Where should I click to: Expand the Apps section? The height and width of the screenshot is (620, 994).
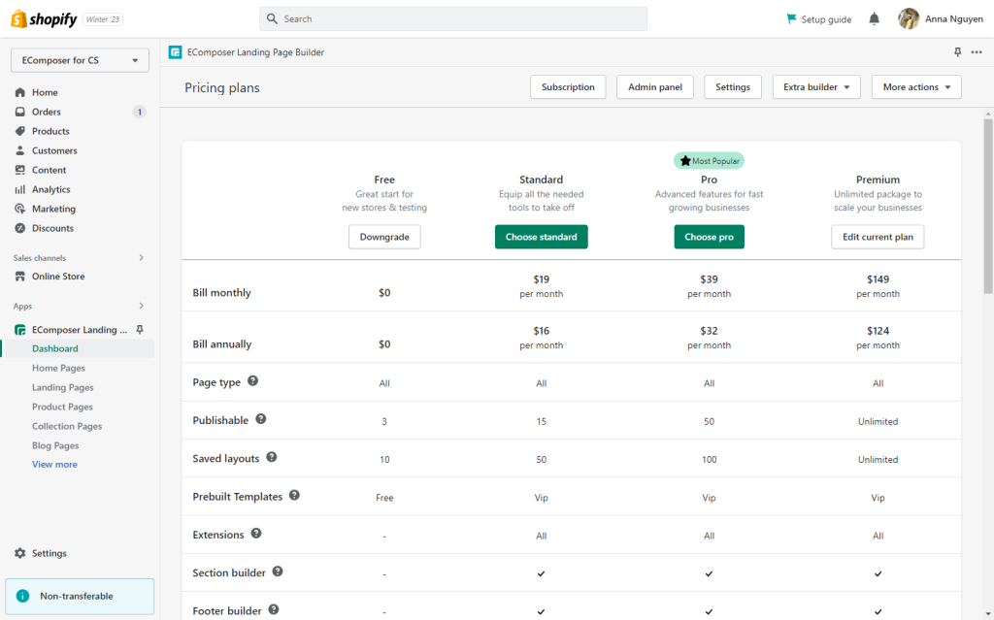142,306
